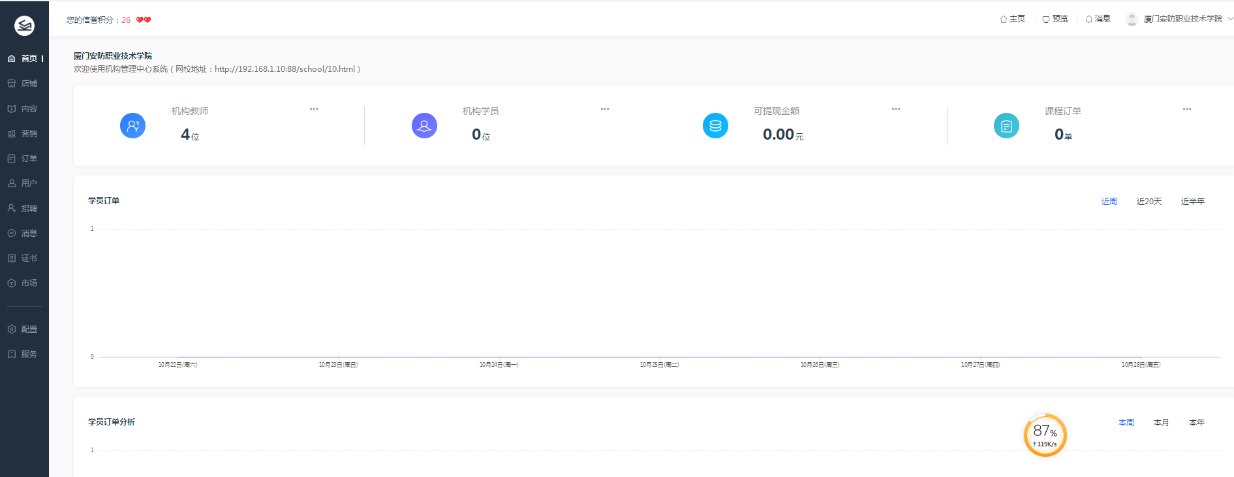Click the 87% circular progress indicator

click(1045, 435)
